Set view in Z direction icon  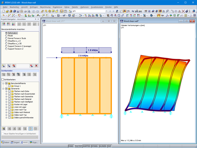[135, 16]
